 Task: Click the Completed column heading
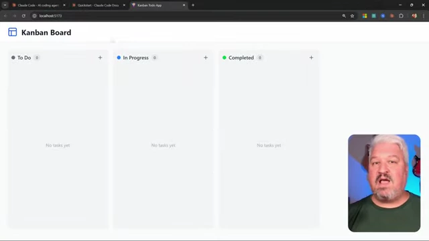pos(241,58)
